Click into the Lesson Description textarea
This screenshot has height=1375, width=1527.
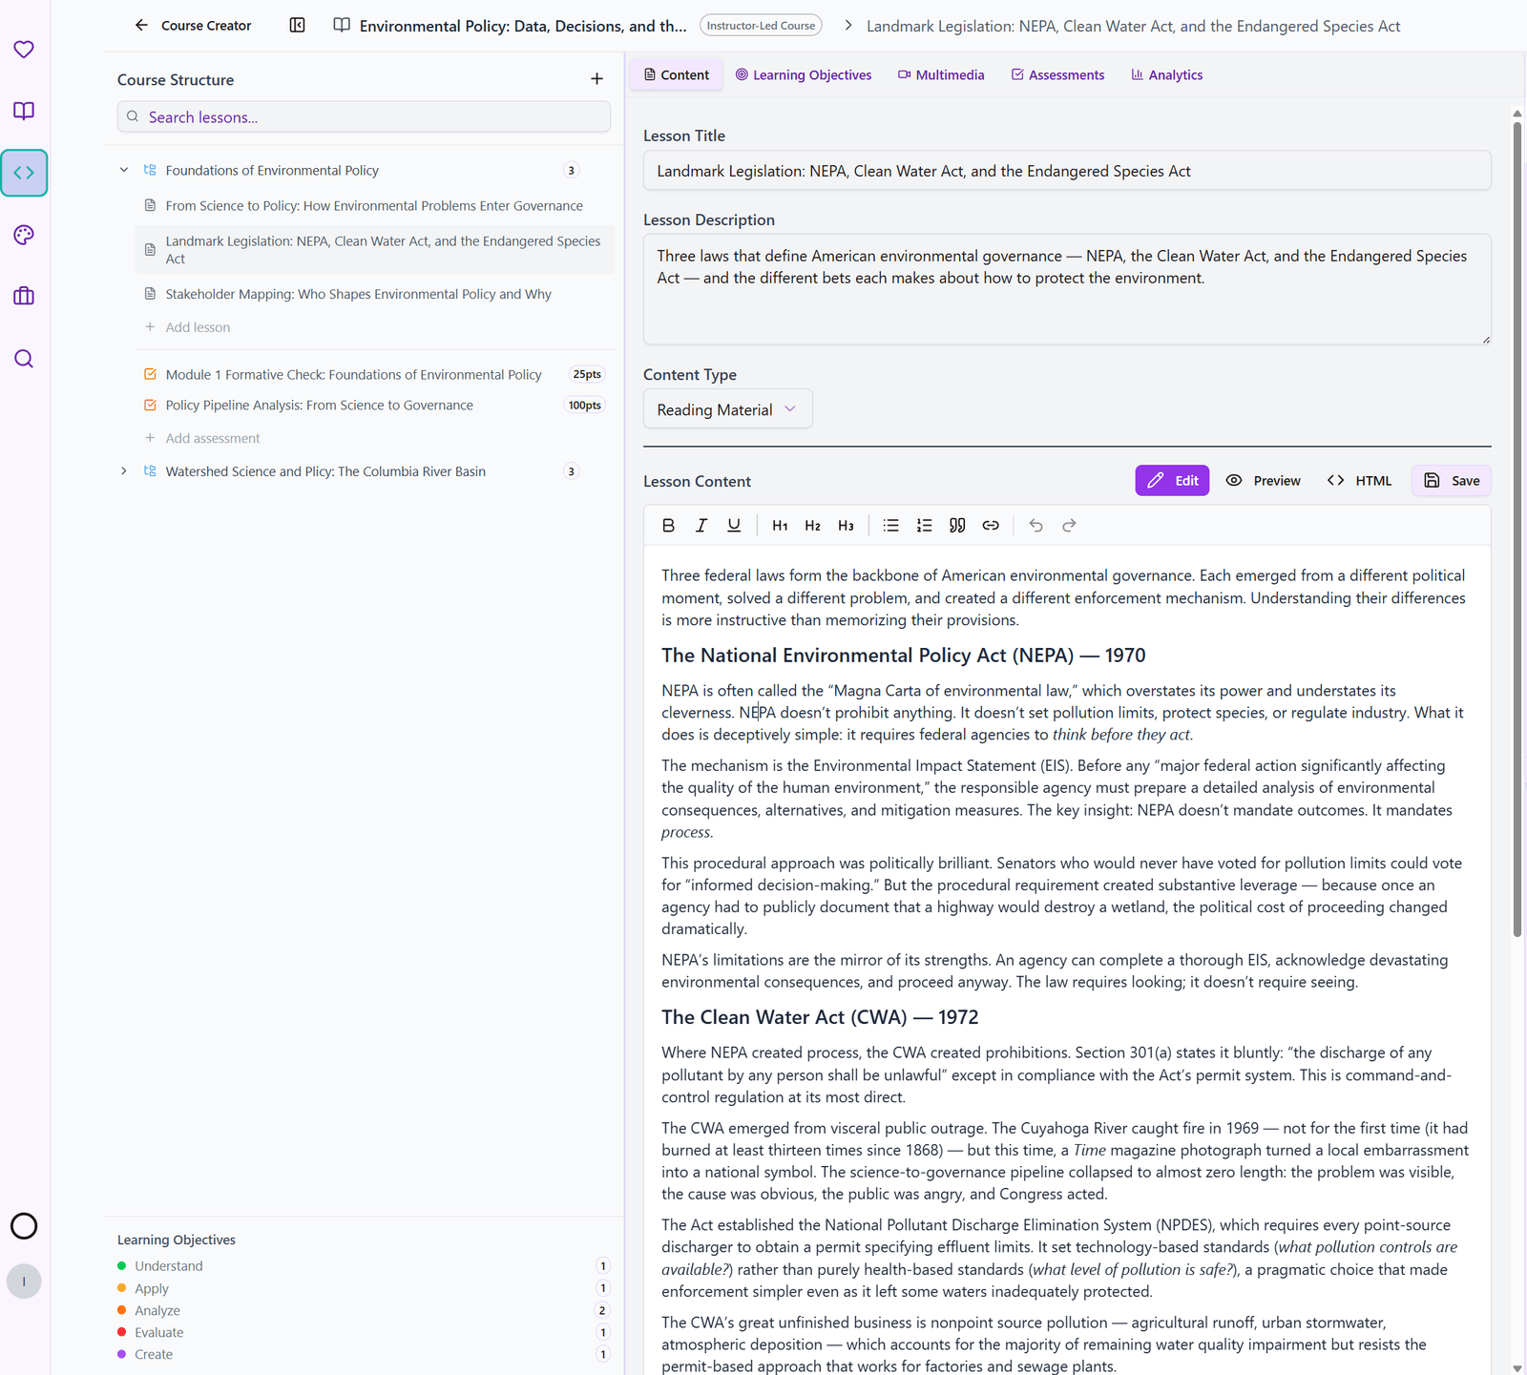coord(1067,289)
